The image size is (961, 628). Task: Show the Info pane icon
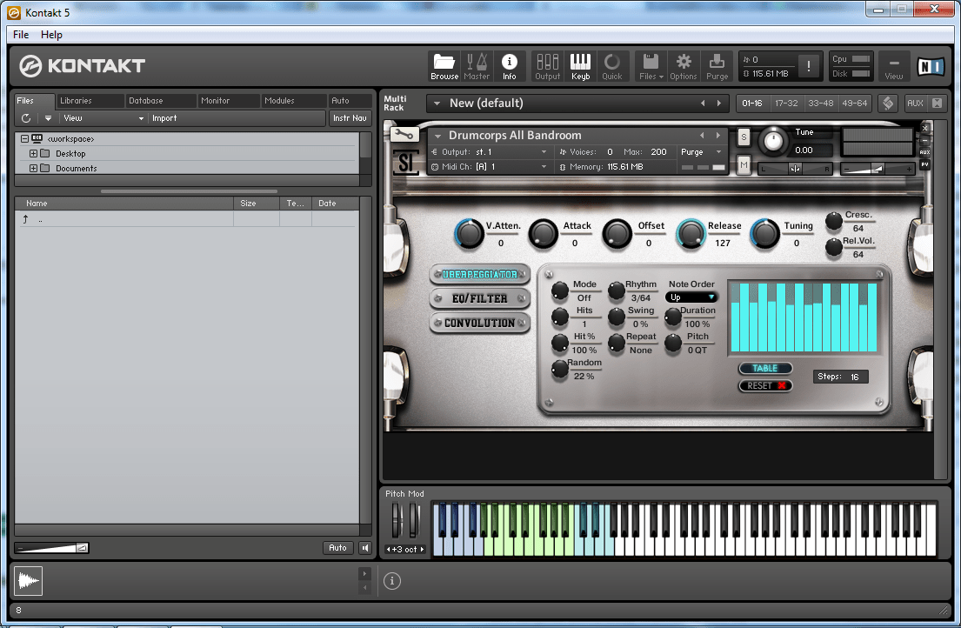coord(510,67)
